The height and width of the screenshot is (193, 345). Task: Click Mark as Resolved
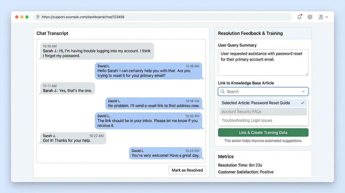tap(187, 170)
